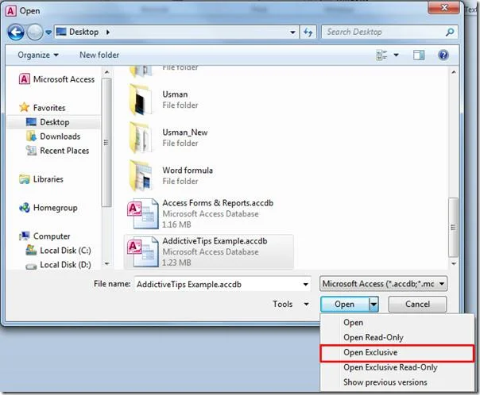Click the Libraries icon
480x395 pixels.
pyautogui.click(x=25, y=179)
